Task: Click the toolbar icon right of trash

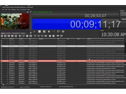Action: click(31, 36)
